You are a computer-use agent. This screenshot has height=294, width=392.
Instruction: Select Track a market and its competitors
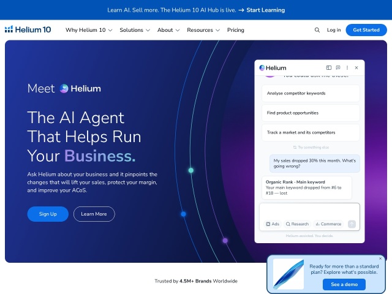(x=311, y=132)
